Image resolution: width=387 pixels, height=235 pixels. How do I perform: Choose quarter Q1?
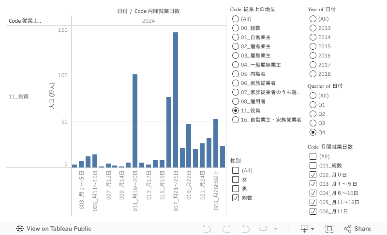coord(313,105)
